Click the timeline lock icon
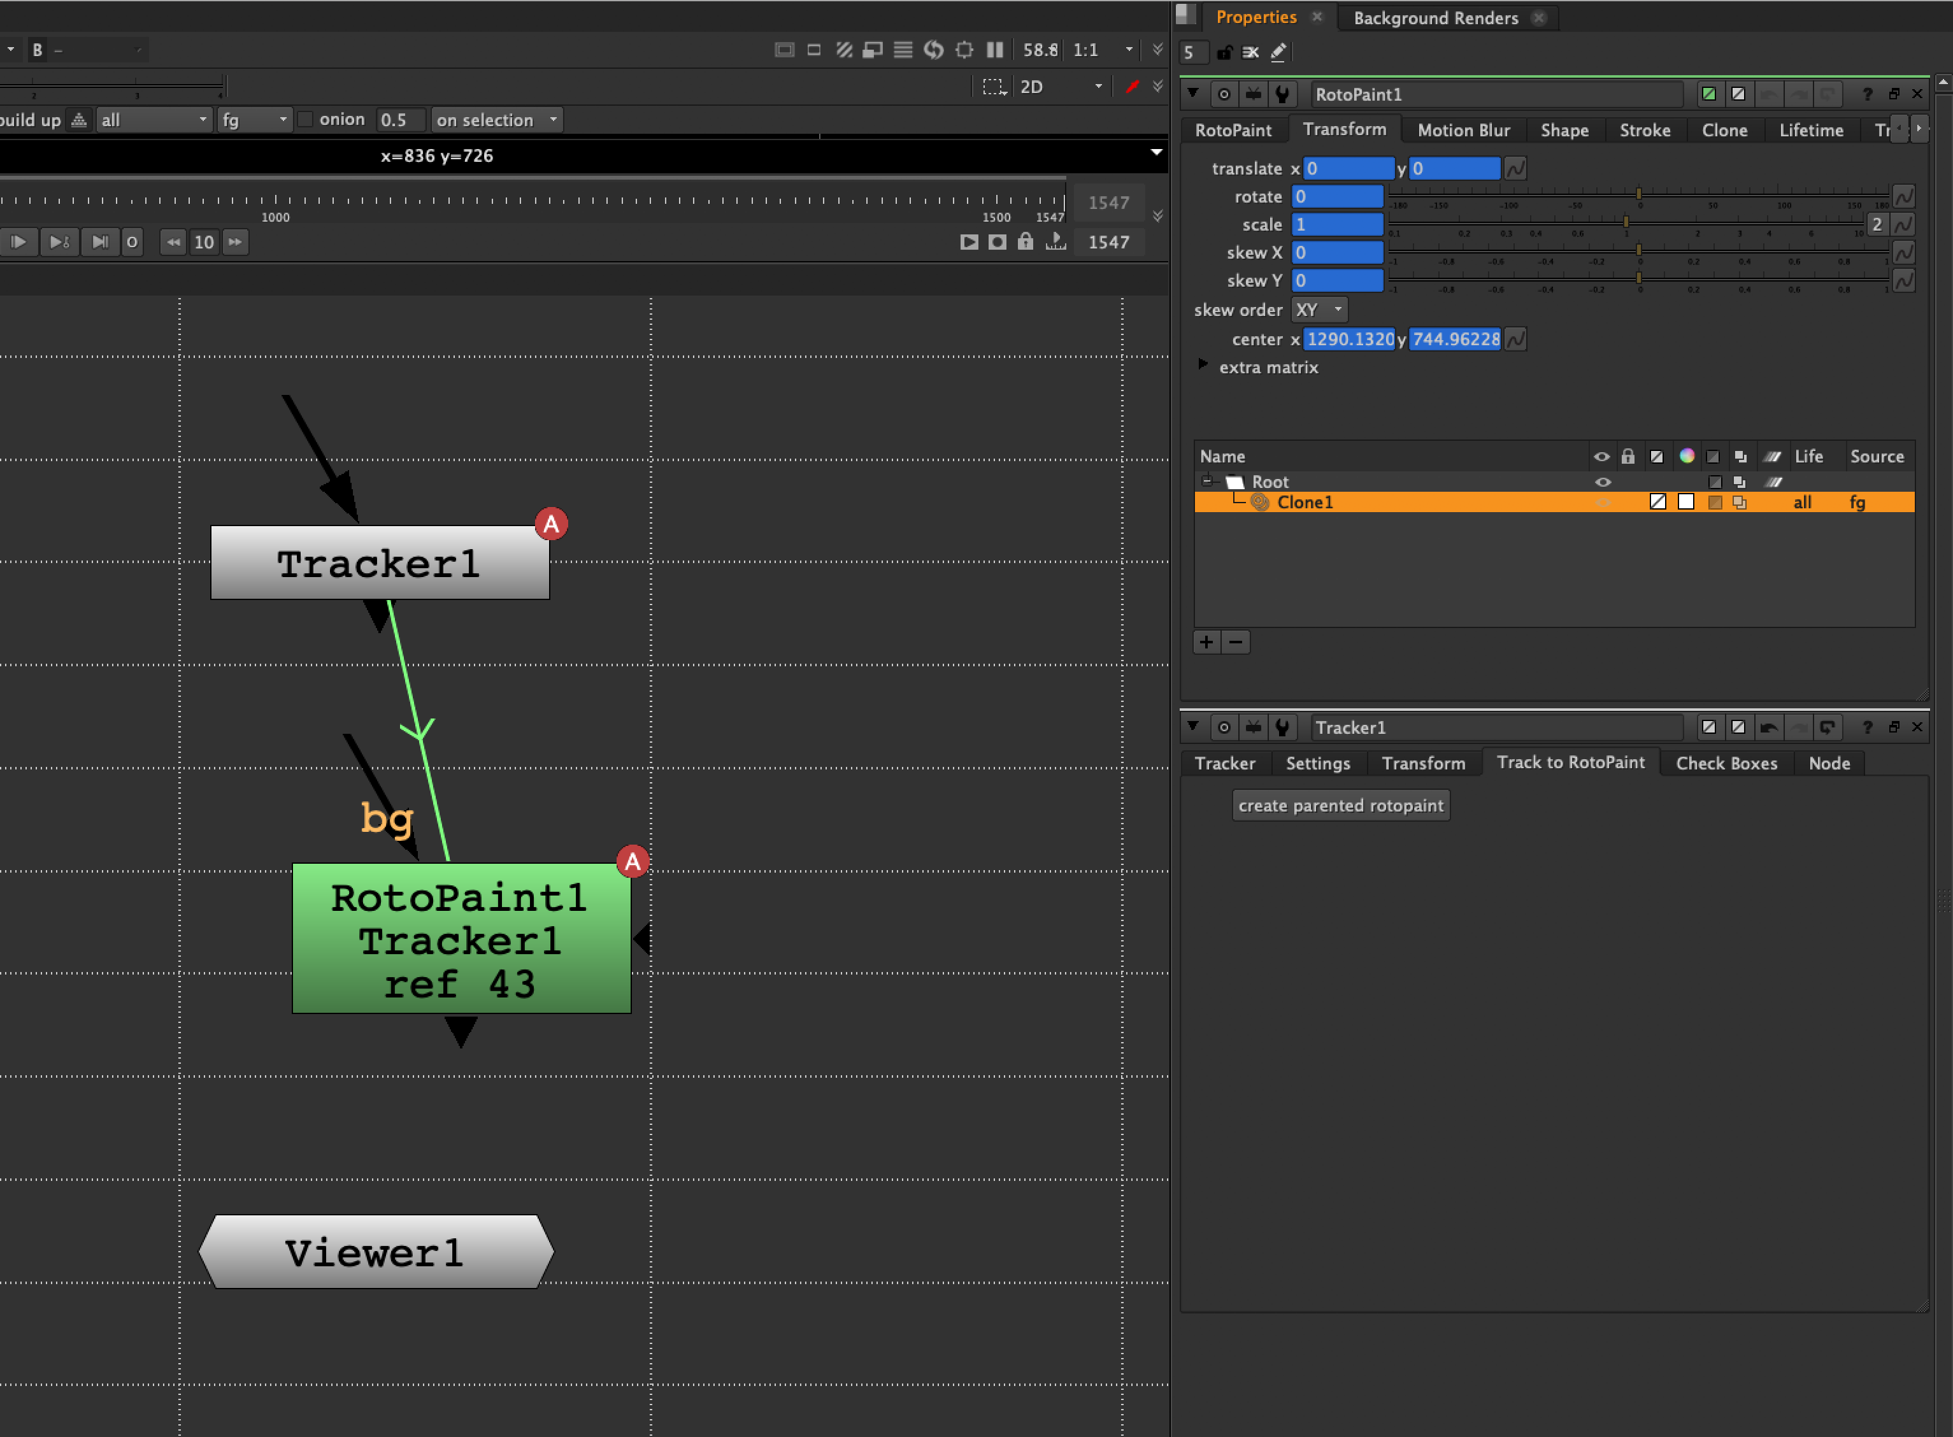Image resolution: width=1953 pixels, height=1437 pixels. (x=1026, y=242)
